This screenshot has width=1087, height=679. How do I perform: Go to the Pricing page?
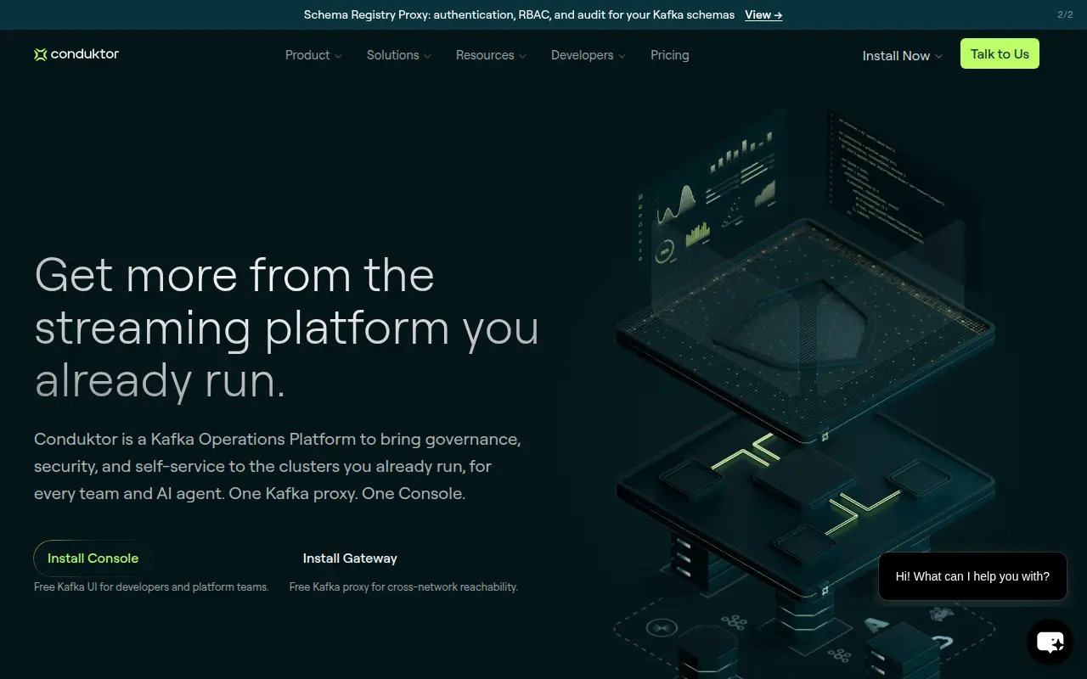tap(670, 55)
